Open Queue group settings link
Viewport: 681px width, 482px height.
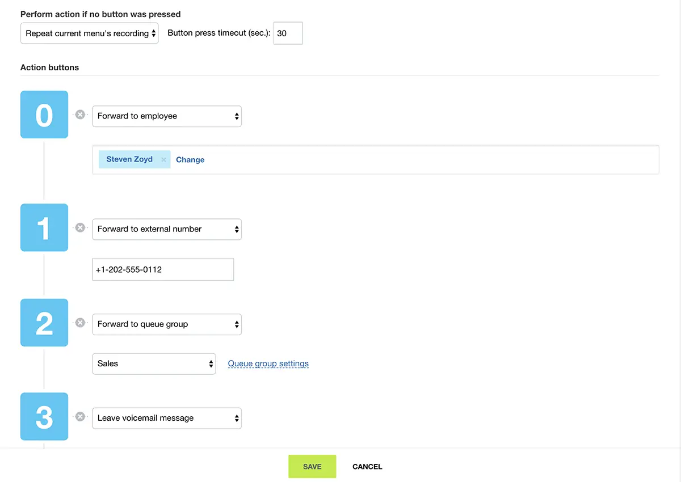[x=268, y=363]
